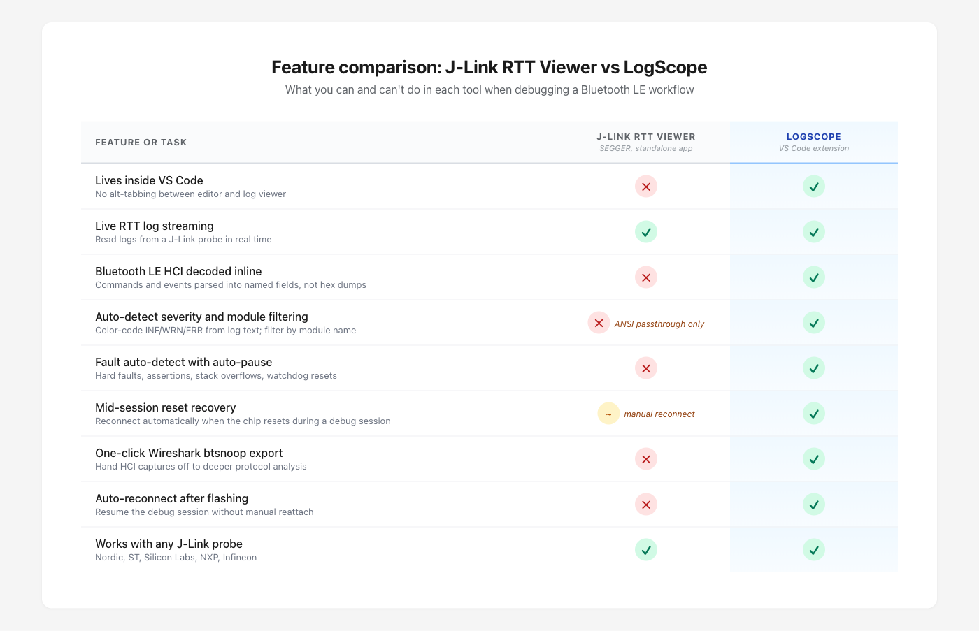Click LogScope checkmark for Works with any J-Link probe
This screenshot has height=631, width=979.
(814, 550)
